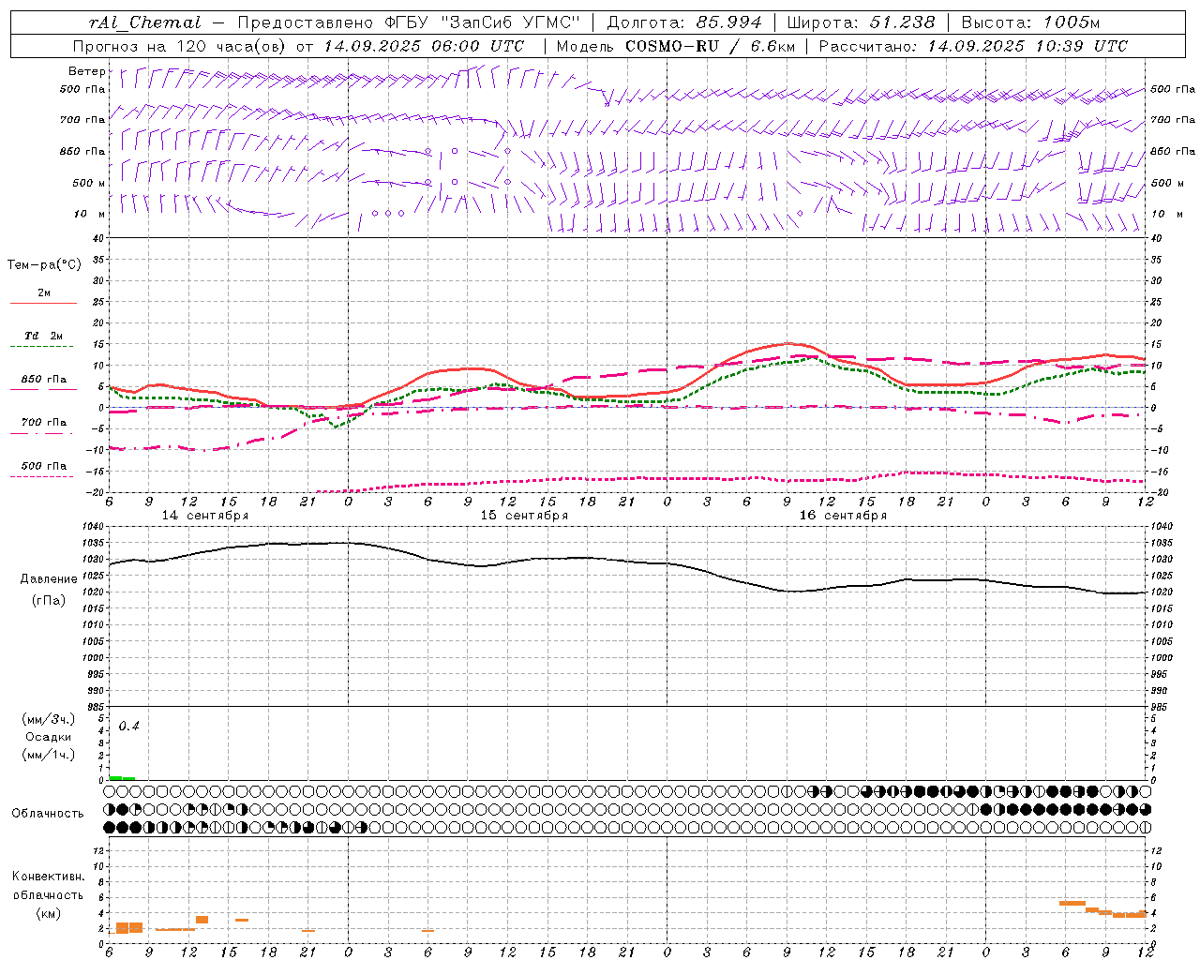Select the elevation text Высота: 1005м
Viewport: 1200px width, 960px height.
point(1029,22)
